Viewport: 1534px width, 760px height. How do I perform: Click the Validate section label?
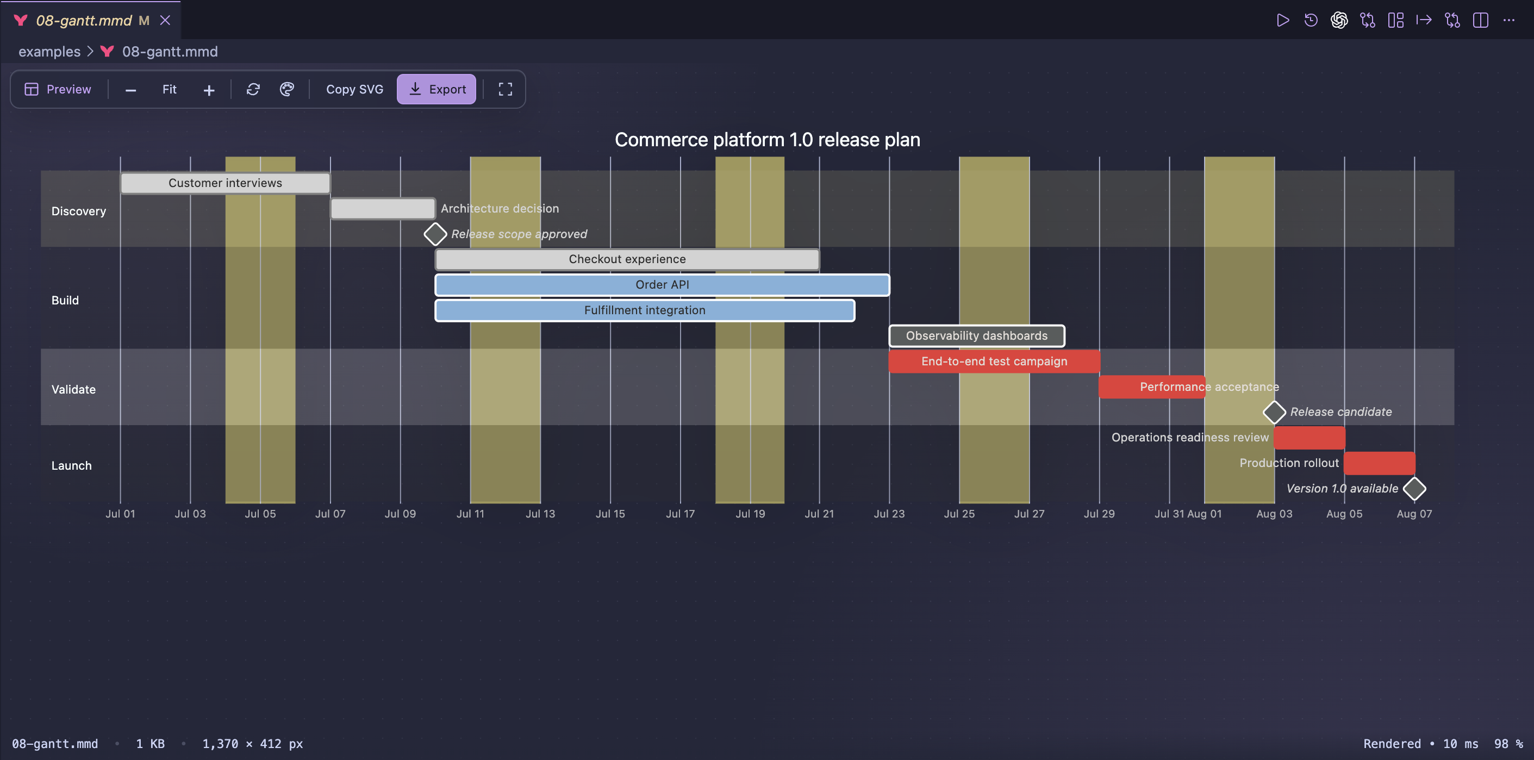[x=73, y=390]
